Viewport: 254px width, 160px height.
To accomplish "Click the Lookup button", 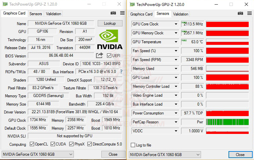I will click(110, 23).
